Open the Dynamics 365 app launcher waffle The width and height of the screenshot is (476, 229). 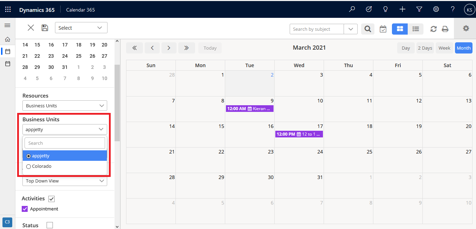click(8, 9)
